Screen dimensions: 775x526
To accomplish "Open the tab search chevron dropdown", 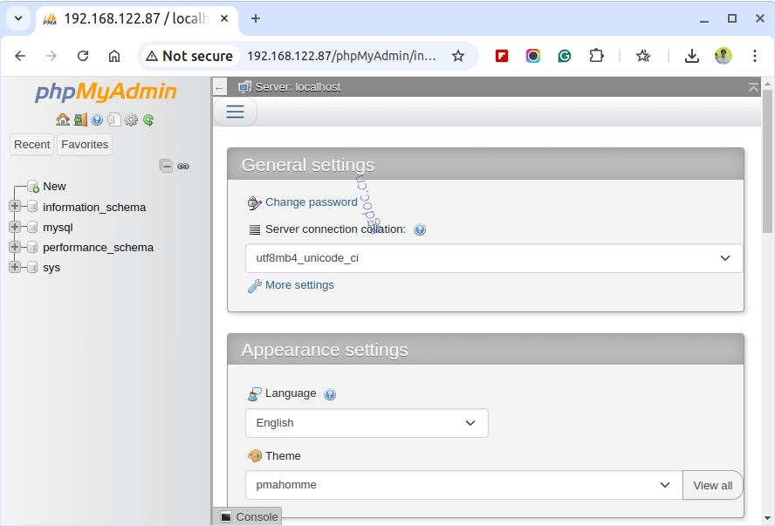I will point(18,19).
